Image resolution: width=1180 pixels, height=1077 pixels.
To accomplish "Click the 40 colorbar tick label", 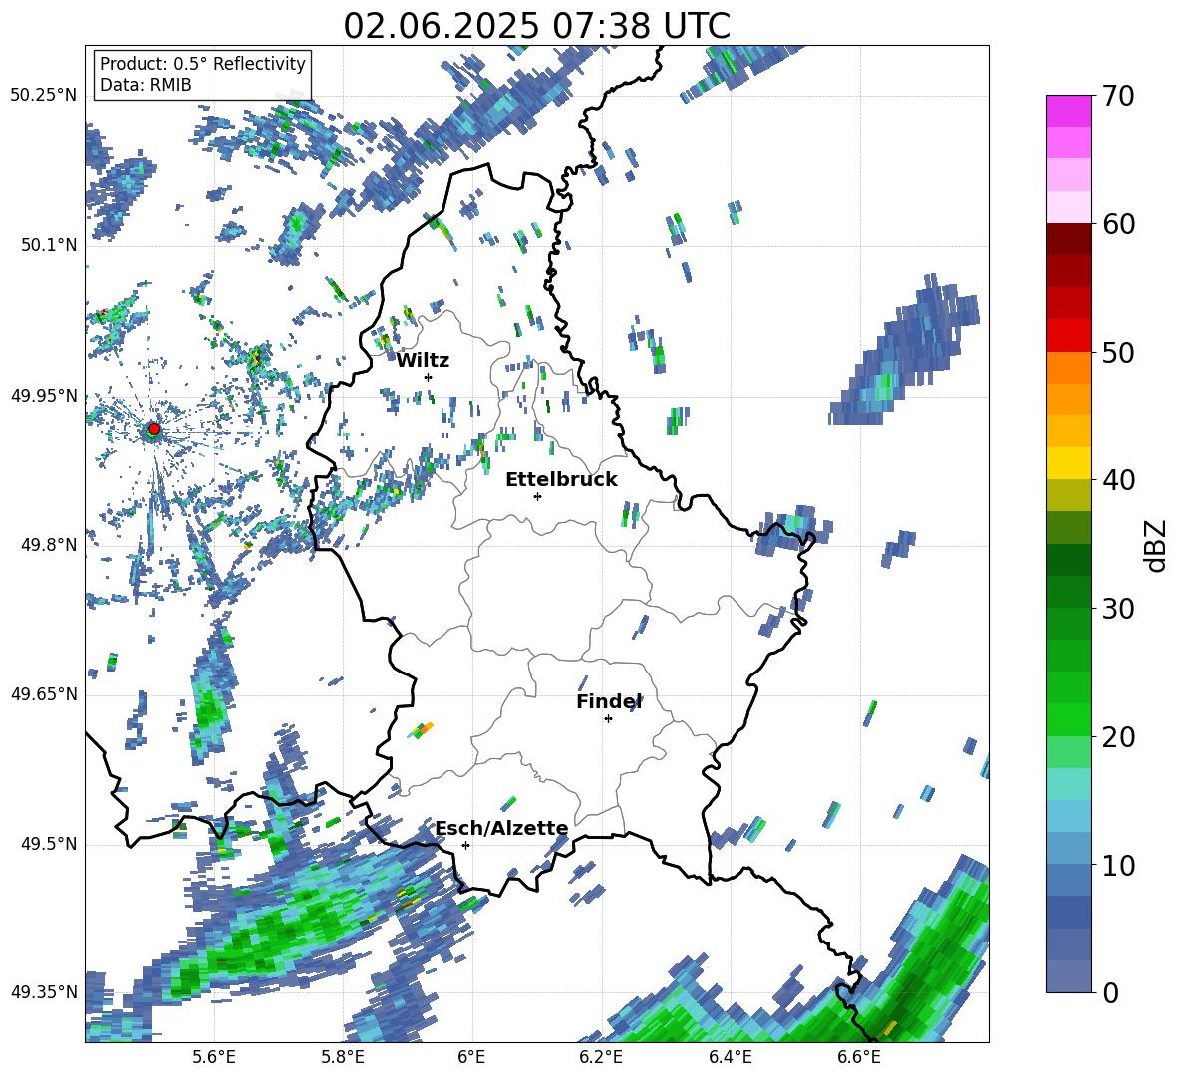I will 1118,480.
